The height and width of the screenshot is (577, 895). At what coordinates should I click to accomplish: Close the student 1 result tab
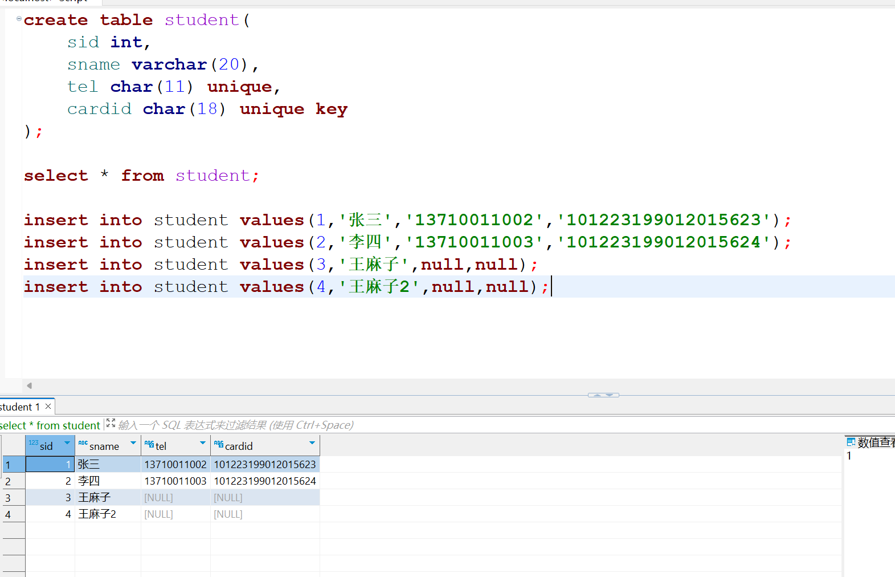(x=48, y=407)
